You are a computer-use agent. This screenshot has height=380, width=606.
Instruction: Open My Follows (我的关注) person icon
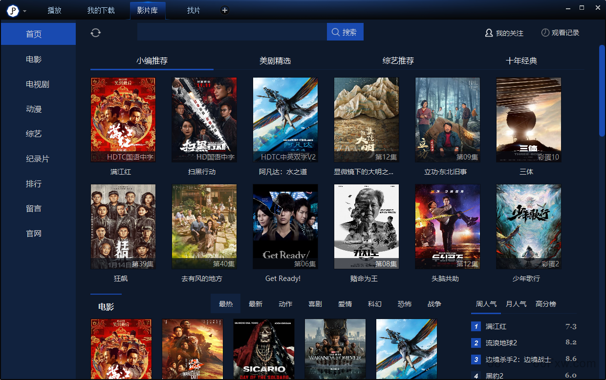click(489, 33)
